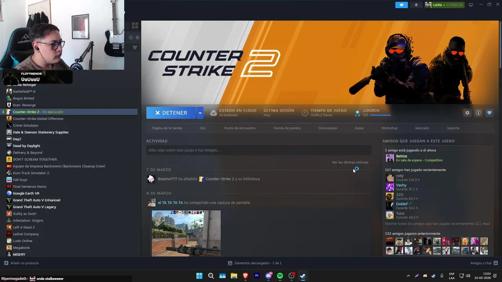The image size is (502, 282).
Task: Click the recent clock sort icon
Action: point(131,38)
